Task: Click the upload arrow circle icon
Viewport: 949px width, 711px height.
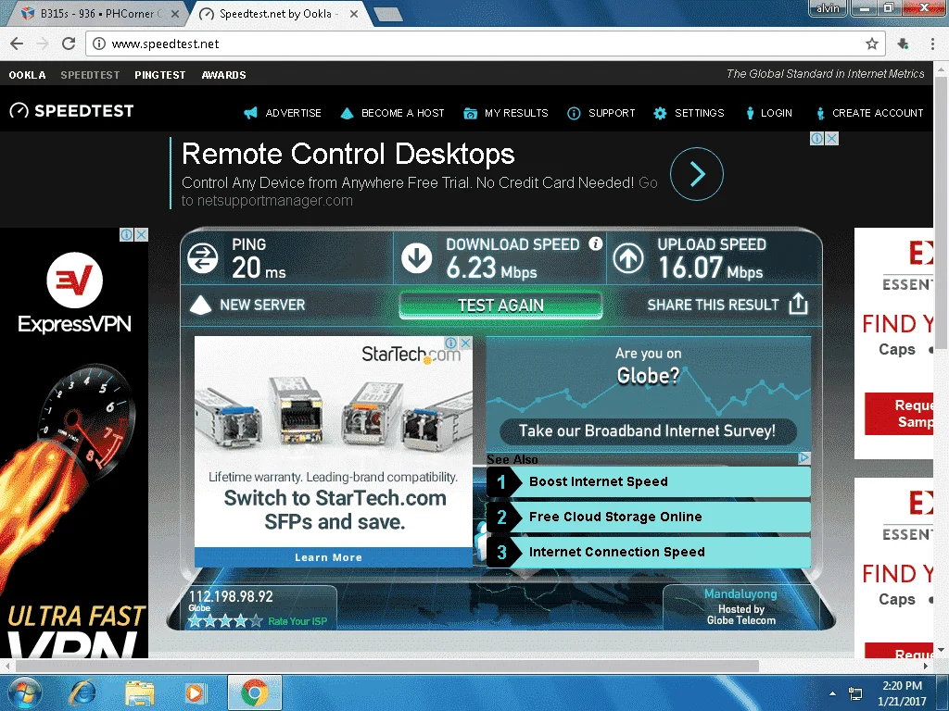Action: pos(628,258)
